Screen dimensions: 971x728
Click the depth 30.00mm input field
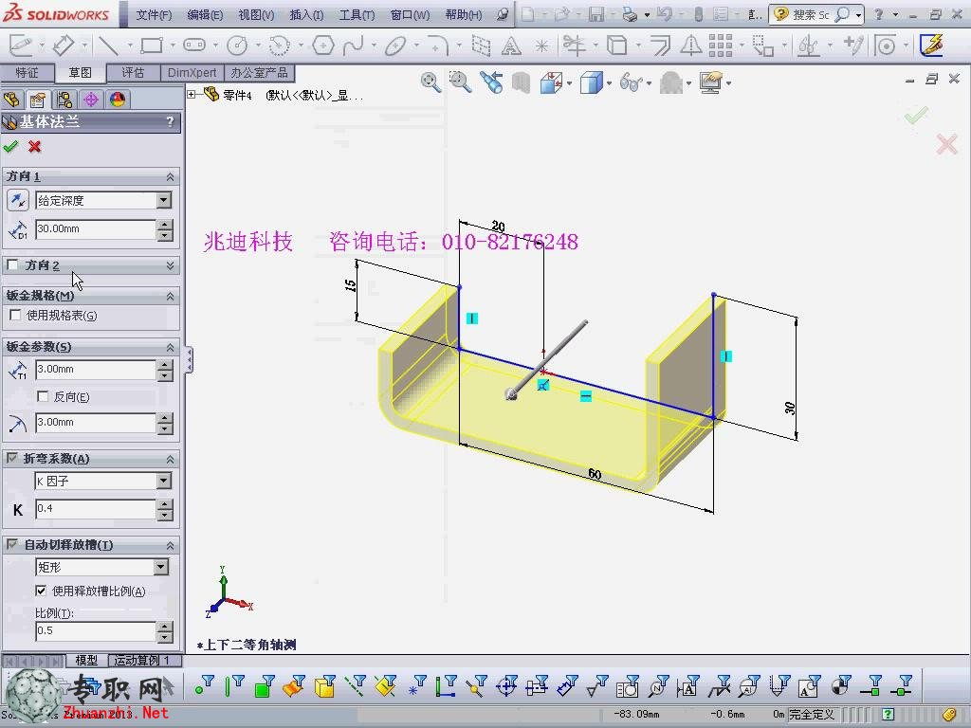[x=95, y=229]
